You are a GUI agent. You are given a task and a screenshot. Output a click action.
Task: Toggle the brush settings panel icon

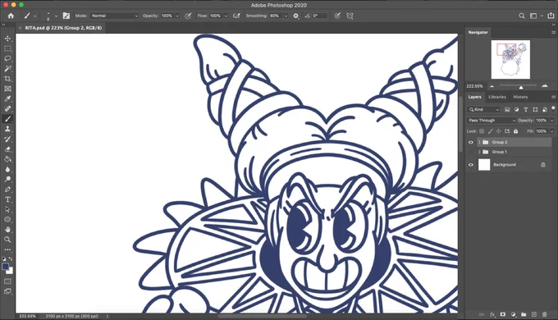pos(66,16)
